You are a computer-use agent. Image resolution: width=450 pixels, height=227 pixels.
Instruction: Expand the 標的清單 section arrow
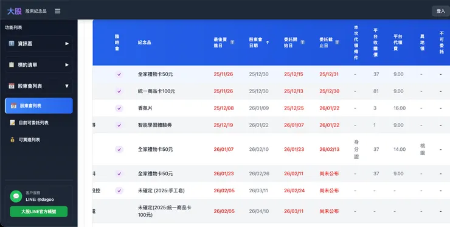pos(67,65)
